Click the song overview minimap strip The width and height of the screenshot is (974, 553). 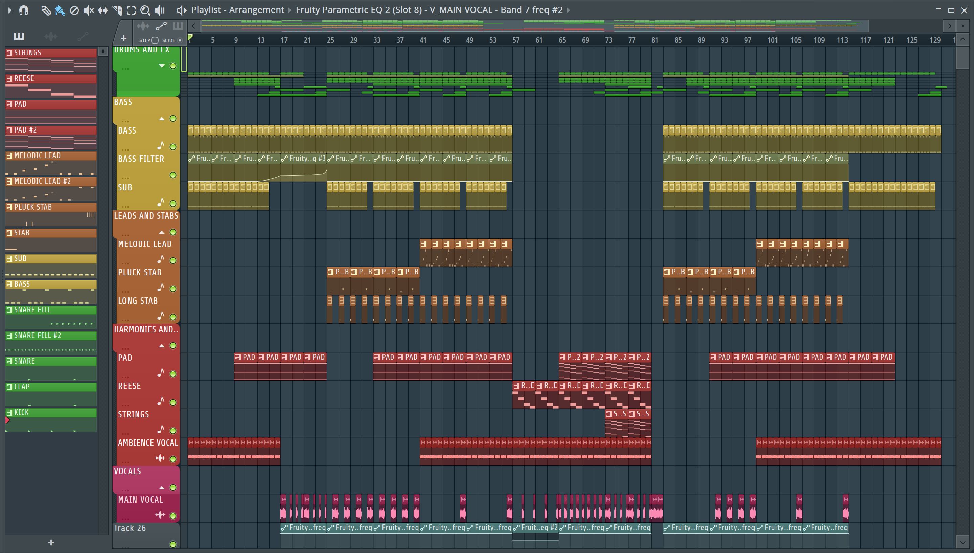[535, 26]
